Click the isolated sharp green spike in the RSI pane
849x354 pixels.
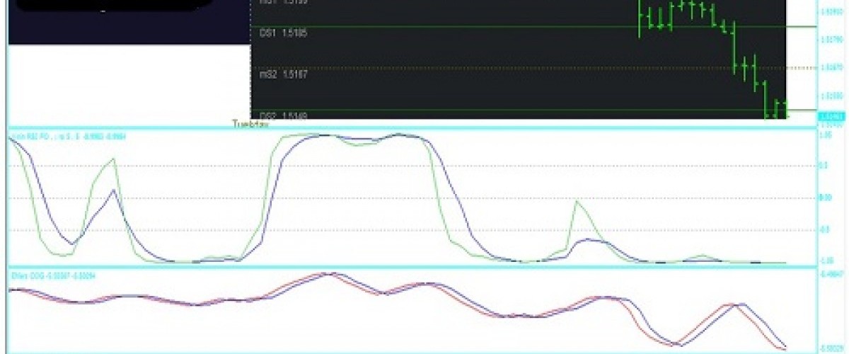coord(577,202)
